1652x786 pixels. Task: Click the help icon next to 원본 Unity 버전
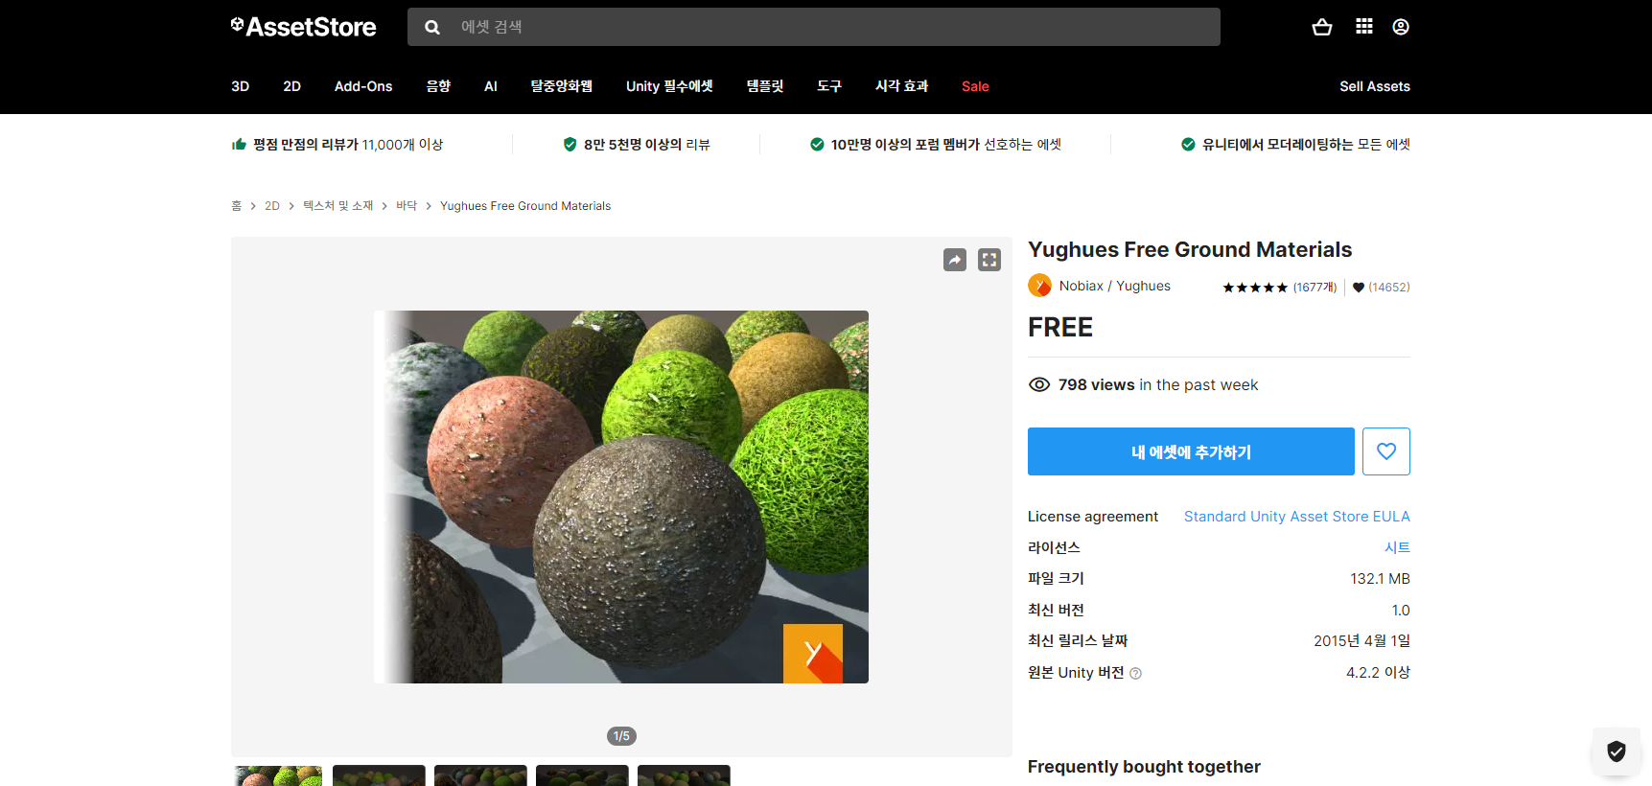pyautogui.click(x=1136, y=674)
